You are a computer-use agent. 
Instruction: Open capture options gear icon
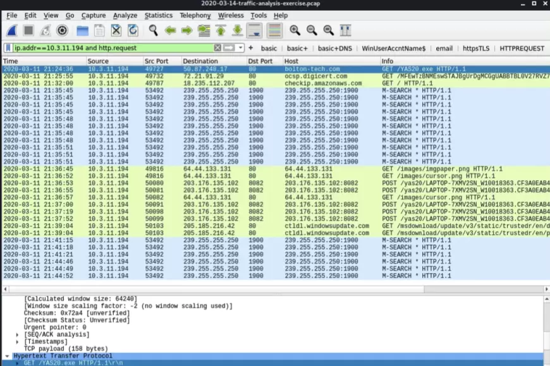(62, 30)
